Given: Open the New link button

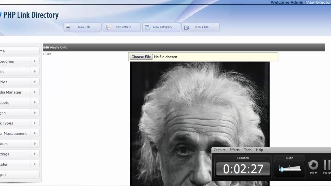Looking at the screenshot, I should [82, 27].
